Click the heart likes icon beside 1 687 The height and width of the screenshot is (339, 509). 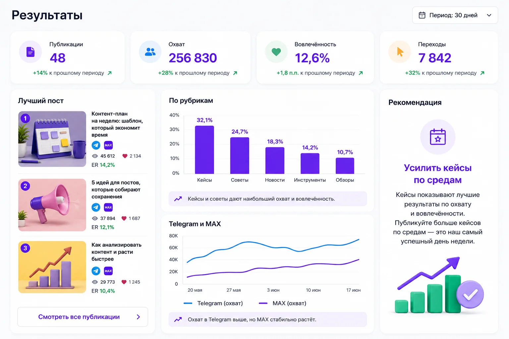click(124, 218)
